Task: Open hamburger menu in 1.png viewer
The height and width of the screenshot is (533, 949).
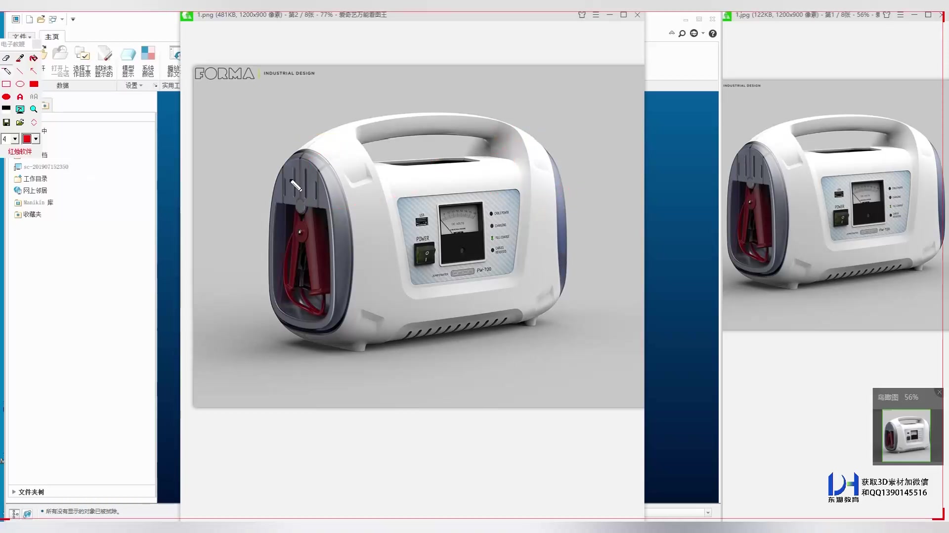Action: (596, 15)
